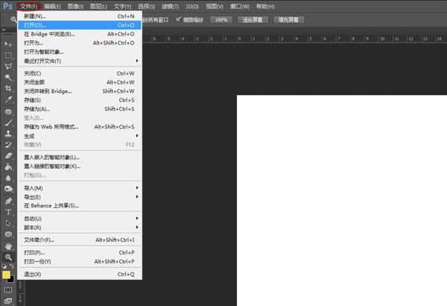Choose 新建(N) from File menu

pos(80,16)
